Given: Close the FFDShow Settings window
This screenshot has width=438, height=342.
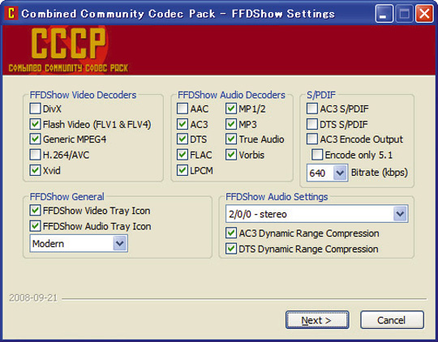Looking at the screenshot, I should (x=424, y=14).
